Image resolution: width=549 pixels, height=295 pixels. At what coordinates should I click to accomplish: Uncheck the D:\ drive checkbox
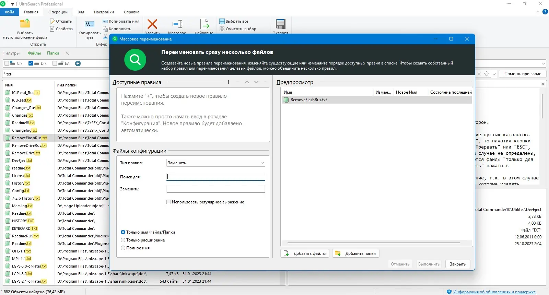point(31,63)
